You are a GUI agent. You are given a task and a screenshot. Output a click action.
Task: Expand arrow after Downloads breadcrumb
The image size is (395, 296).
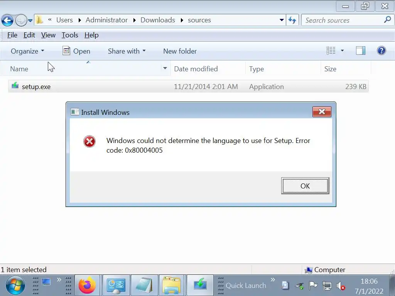(x=182, y=20)
